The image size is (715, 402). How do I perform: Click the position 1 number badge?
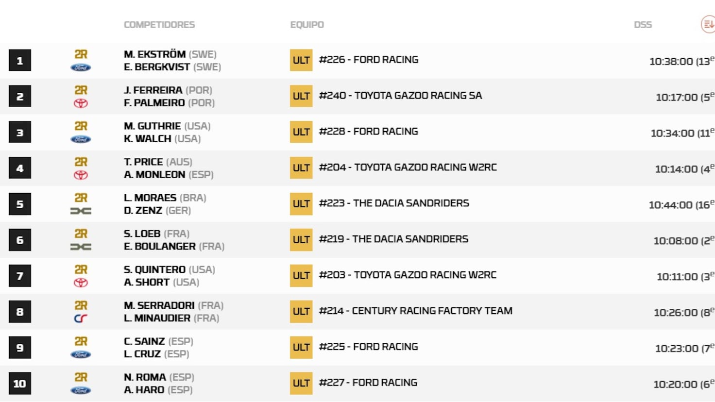(x=20, y=61)
